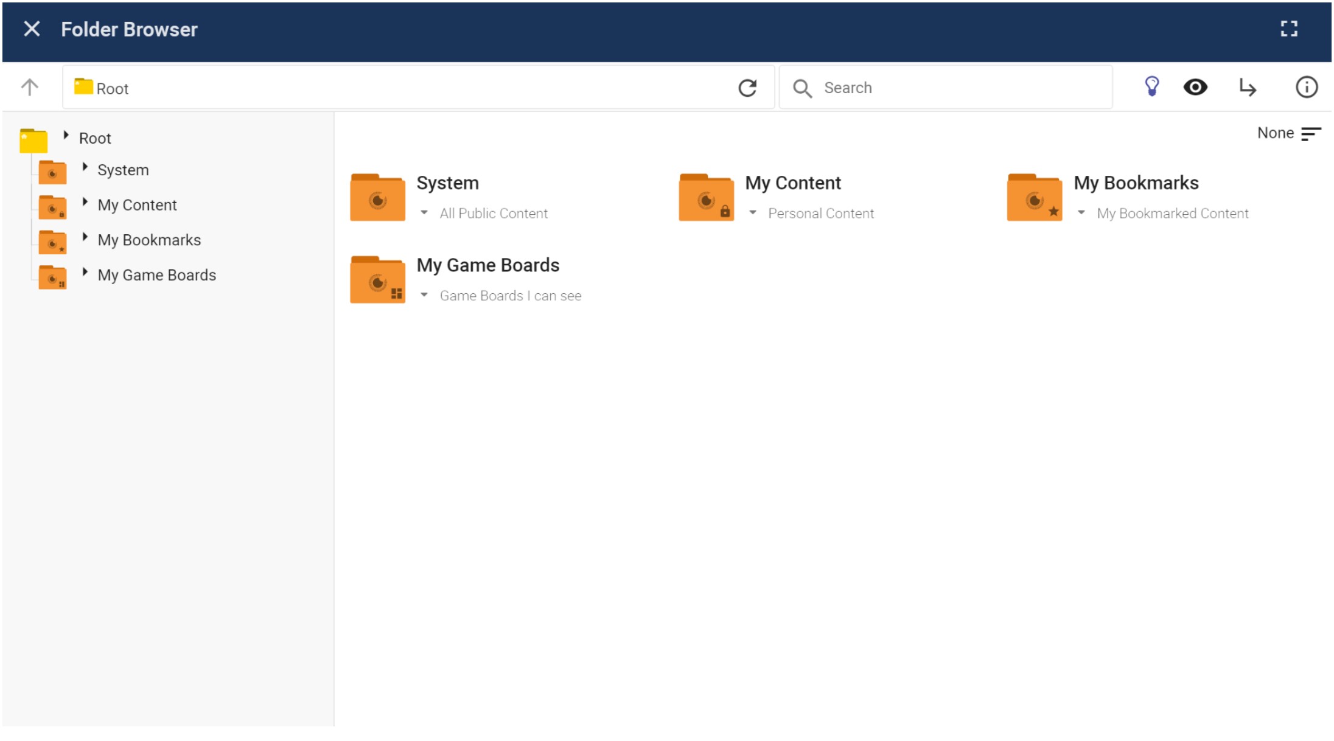Image resolution: width=1334 pixels, height=741 pixels.
Task: Select My Game Boards in tree
Action: (x=156, y=275)
